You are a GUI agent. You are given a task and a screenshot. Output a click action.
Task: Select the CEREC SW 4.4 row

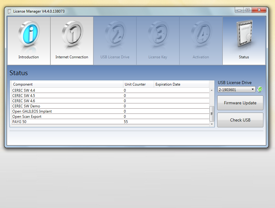click(111, 90)
